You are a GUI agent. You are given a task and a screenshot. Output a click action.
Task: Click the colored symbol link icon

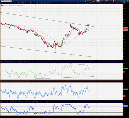coord(14,1)
